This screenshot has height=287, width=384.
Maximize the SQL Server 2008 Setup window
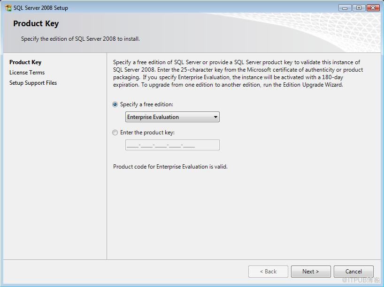click(359, 8)
